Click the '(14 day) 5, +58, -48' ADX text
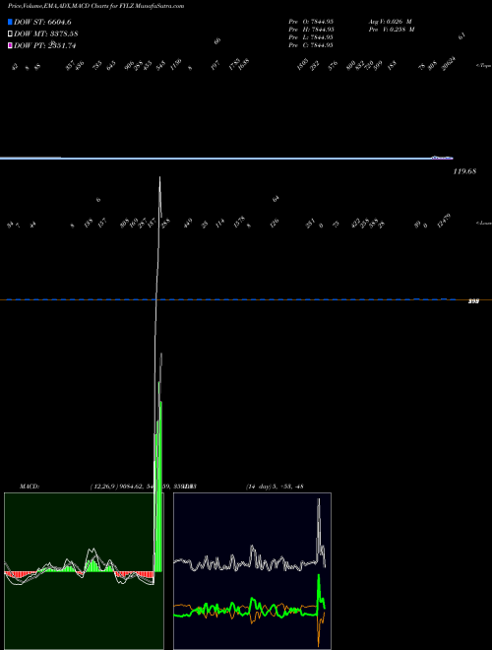The width and height of the screenshot is (492, 650). coord(275,487)
